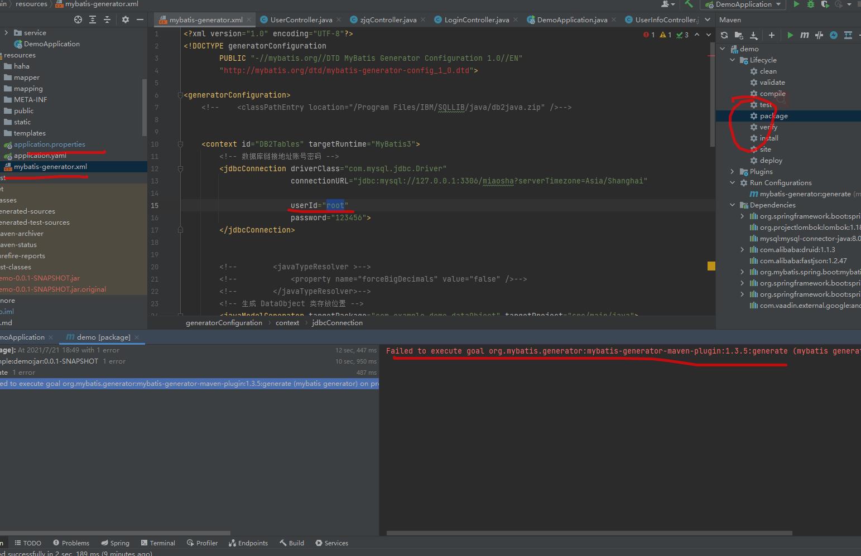This screenshot has width=861, height=556.
Task: Open Project panel settings gear
Action: [x=126, y=20]
